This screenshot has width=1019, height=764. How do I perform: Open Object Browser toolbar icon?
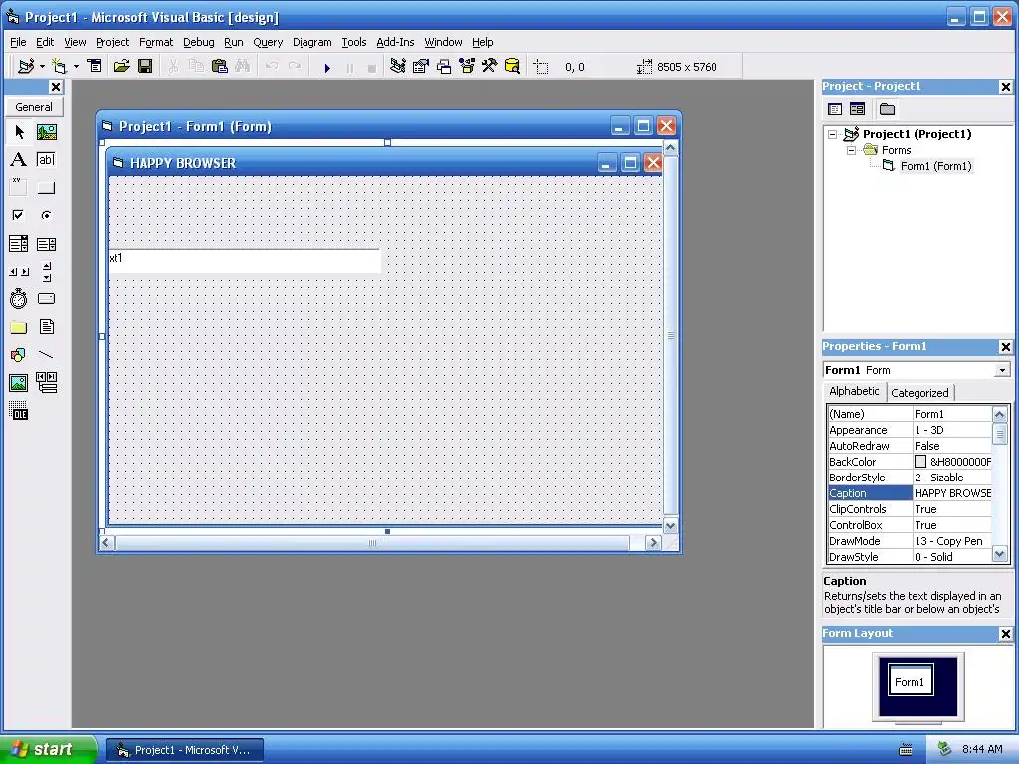tap(467, 66)
